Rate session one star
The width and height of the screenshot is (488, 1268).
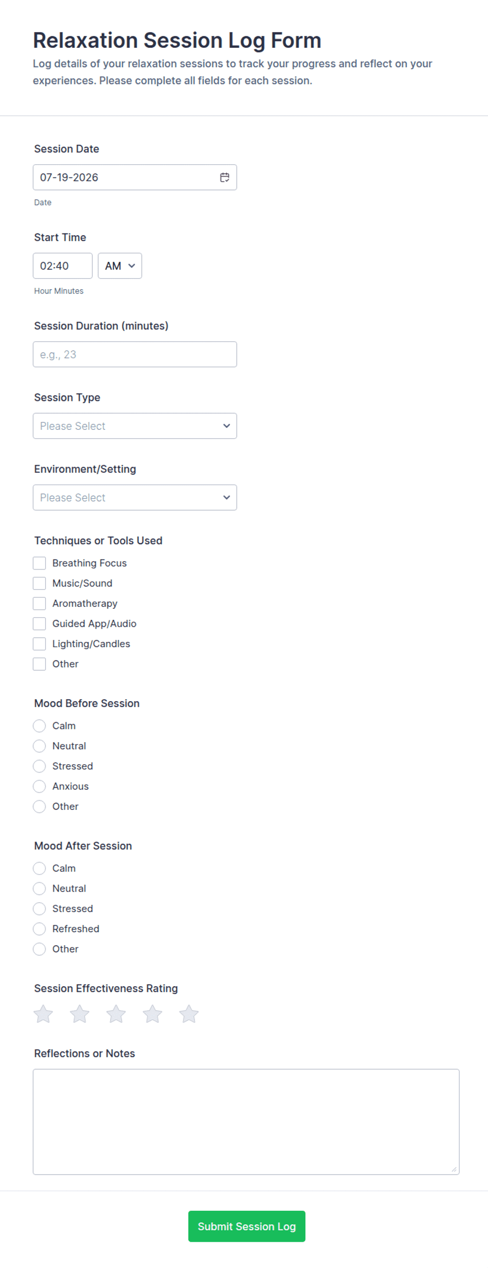pyautogui.click(x=43, y=1014)
